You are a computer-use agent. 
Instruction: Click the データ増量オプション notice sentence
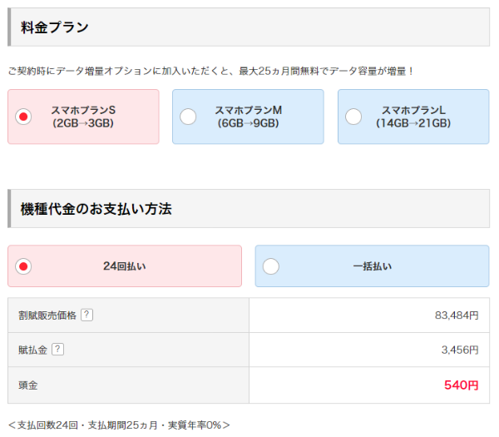pos(210,71)
